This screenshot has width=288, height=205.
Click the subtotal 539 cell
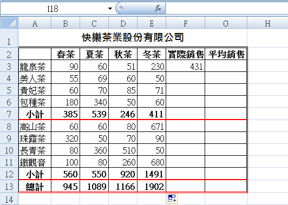tap(94, 114)
